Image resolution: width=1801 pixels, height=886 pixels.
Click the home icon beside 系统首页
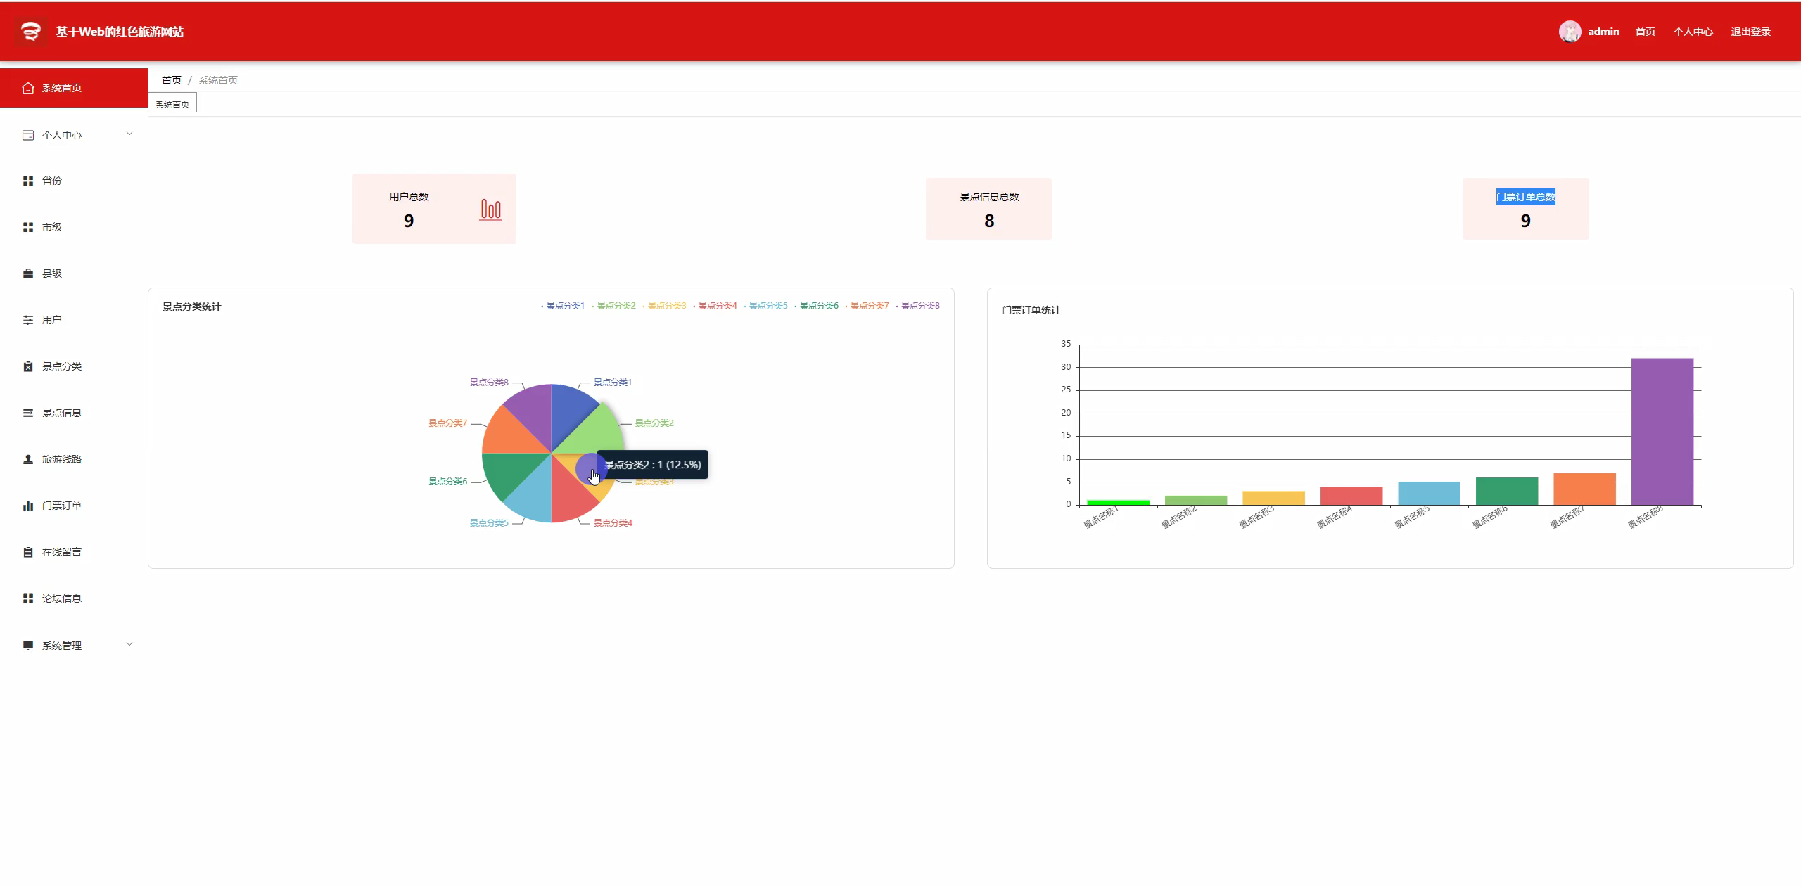[x=28, y=88]
